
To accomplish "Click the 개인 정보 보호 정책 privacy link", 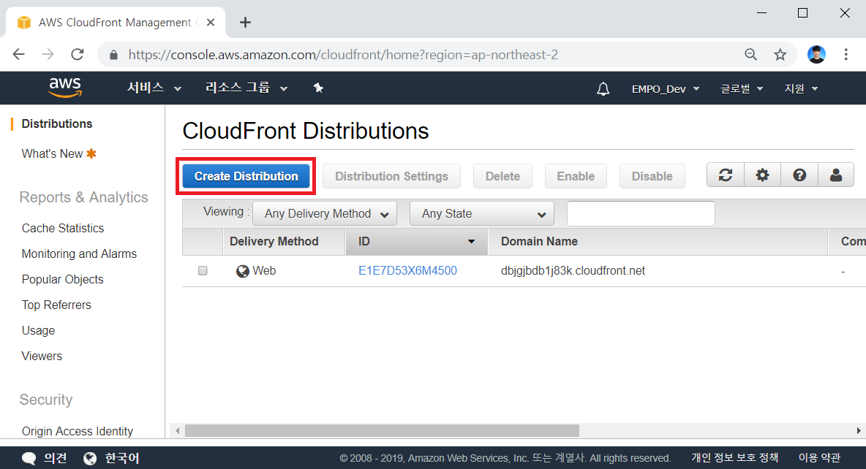I will click(x=735, y=457).
